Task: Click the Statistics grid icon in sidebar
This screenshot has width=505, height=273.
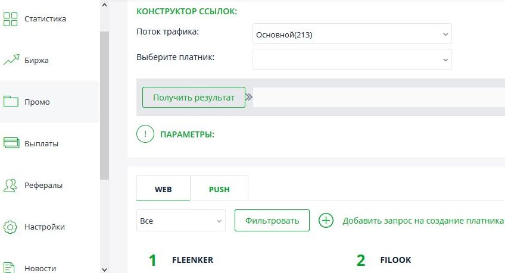Action: pos(11,18)
